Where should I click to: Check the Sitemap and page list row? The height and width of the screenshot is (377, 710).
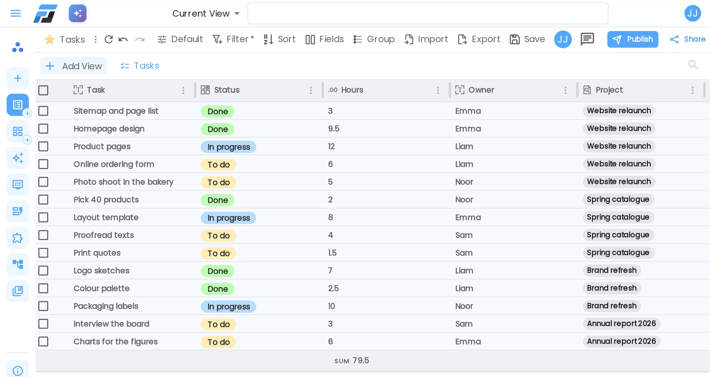coord(43,111)
